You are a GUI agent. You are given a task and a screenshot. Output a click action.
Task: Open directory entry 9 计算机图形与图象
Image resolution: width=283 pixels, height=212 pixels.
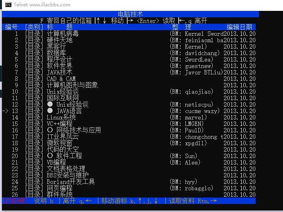72,85
